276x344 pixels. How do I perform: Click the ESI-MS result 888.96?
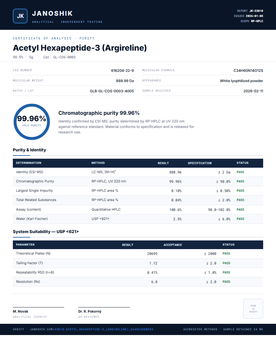pos(175,172)
